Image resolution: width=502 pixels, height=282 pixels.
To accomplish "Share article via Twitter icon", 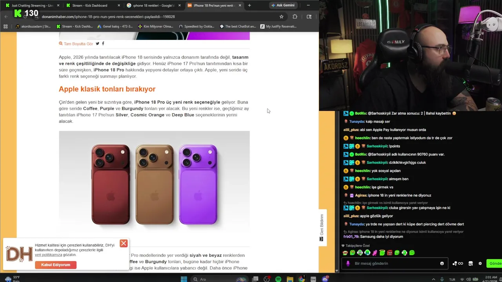I will (x=98, y=43).
